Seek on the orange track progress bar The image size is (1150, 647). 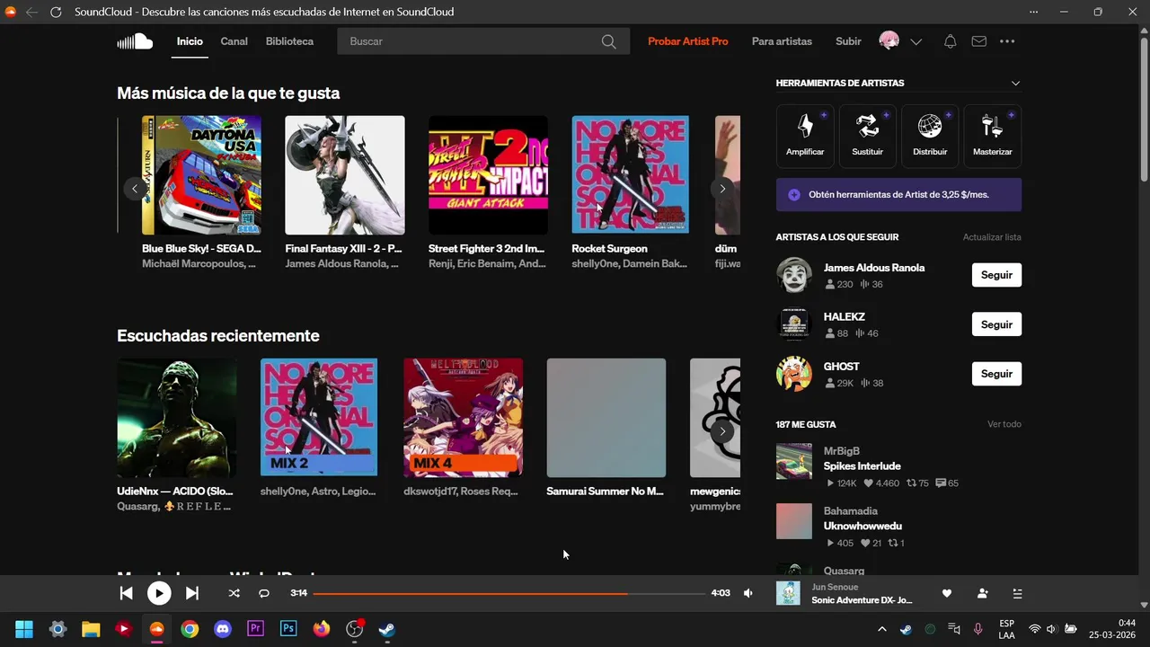[508, 593]
